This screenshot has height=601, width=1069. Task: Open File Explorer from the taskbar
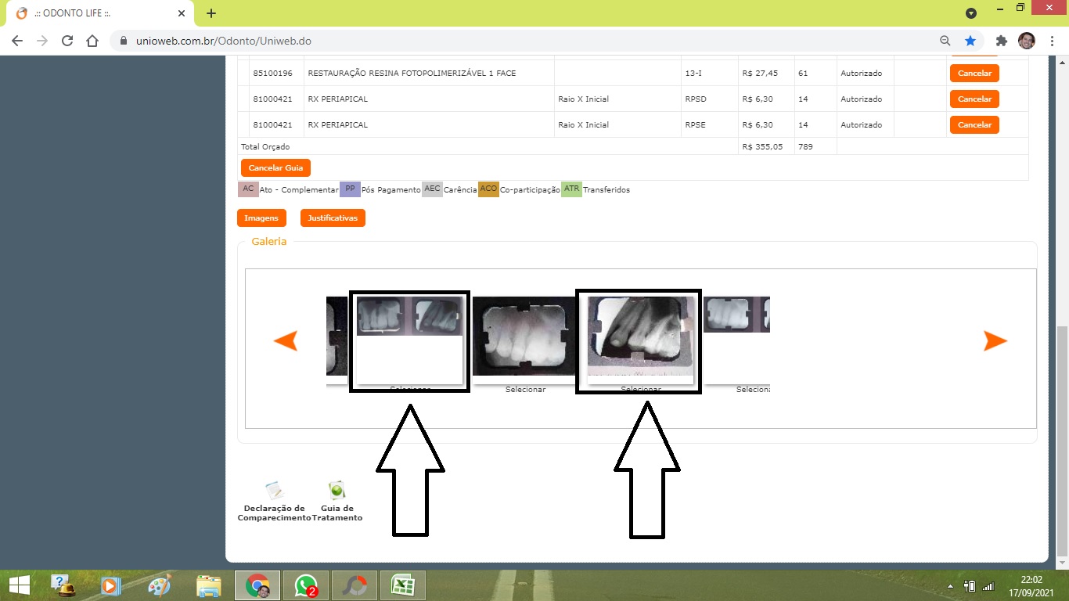[208, 585]
